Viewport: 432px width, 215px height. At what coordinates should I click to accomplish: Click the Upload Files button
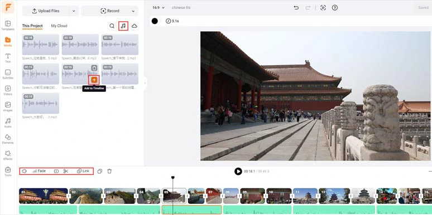[x=46, y=11]
